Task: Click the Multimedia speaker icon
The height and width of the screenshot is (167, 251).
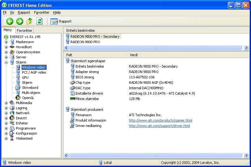Action: 12,103
